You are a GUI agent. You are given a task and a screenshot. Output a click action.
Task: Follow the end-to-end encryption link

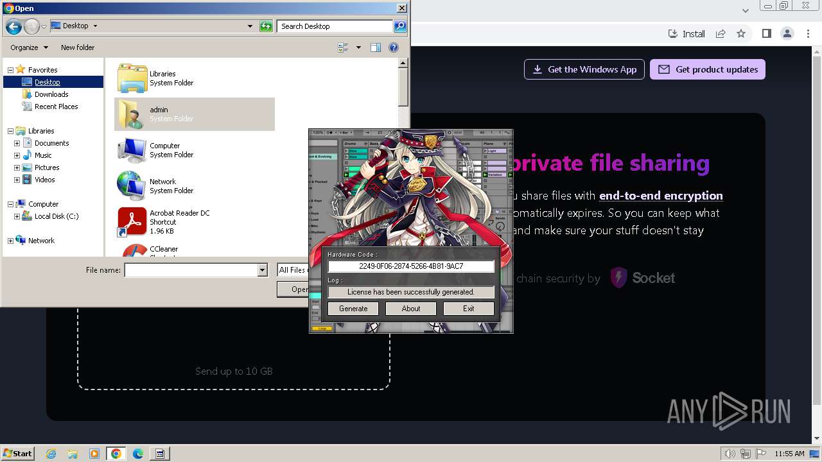point(661,196)
